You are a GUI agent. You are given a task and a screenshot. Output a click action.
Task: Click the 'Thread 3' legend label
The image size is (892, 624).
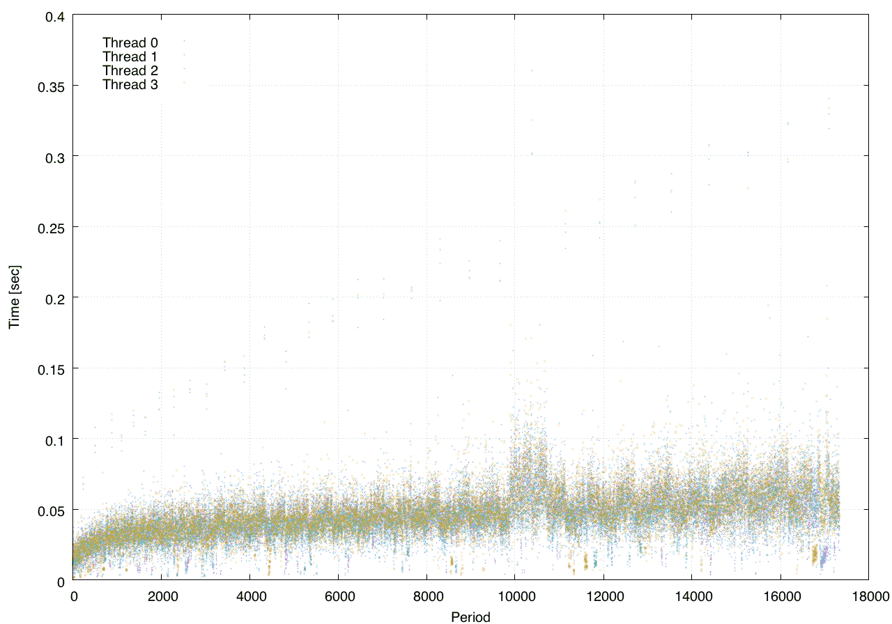(x=130, y=84)
